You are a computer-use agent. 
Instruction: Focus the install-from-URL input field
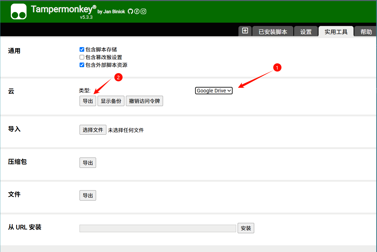click(158, 228)
